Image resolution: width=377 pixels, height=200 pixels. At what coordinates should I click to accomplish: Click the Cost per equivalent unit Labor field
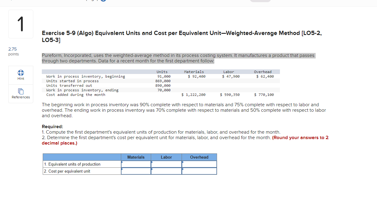[x=166, y=171]
